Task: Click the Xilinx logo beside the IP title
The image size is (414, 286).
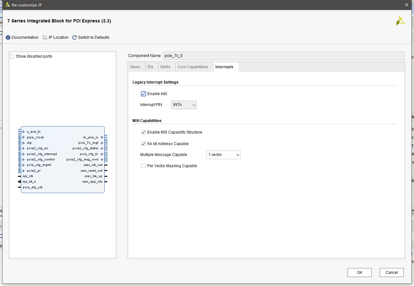Action: pos(401,21)
